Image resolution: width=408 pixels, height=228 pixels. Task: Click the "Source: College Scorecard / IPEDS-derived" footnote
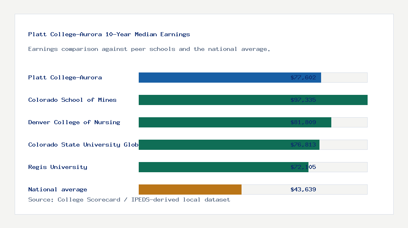104,199
